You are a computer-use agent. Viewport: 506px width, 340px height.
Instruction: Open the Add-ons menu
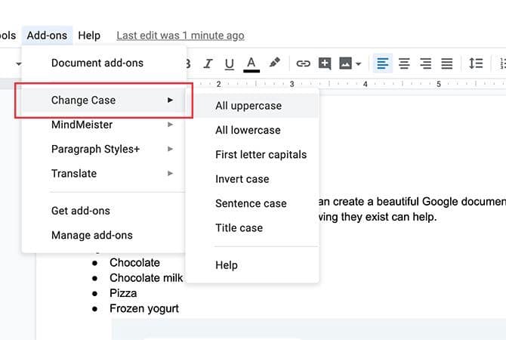pyautogui.click(x=47, y=36)
